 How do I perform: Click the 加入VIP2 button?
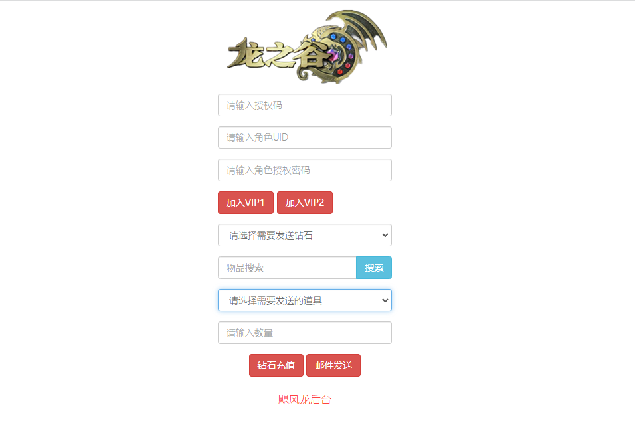coord(304,203)
